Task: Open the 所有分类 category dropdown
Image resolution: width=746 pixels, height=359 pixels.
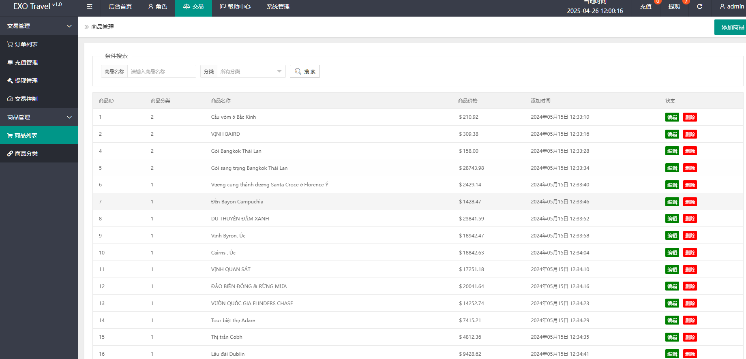Action: (251, 71)
